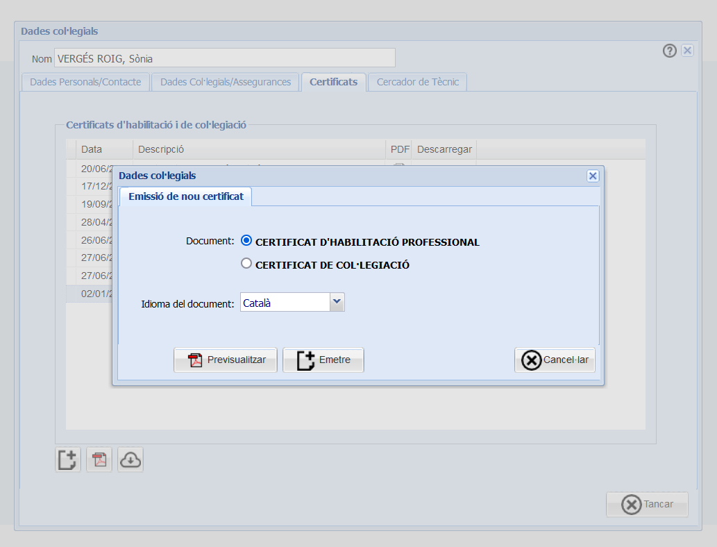The image size is (717, 547).
Task: Click the Descripció column header
Action: (x=259, y=149)
